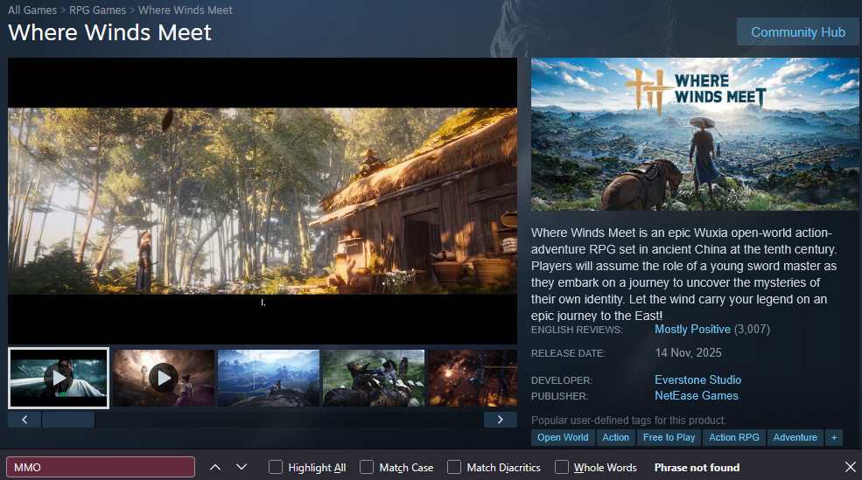Click previous arrow in thumbnail strip

click(x=25, y=420)
